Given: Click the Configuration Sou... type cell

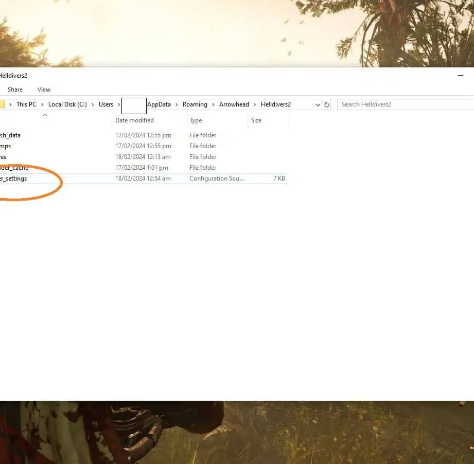Looking at the screenshot, I should tap(217, 179).
